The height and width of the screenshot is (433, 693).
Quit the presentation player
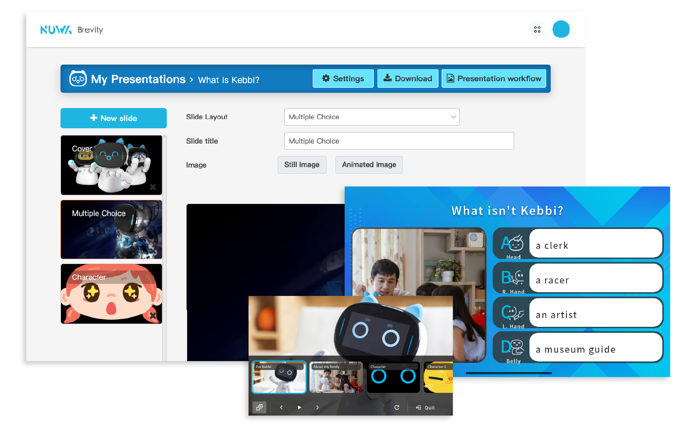426,408
